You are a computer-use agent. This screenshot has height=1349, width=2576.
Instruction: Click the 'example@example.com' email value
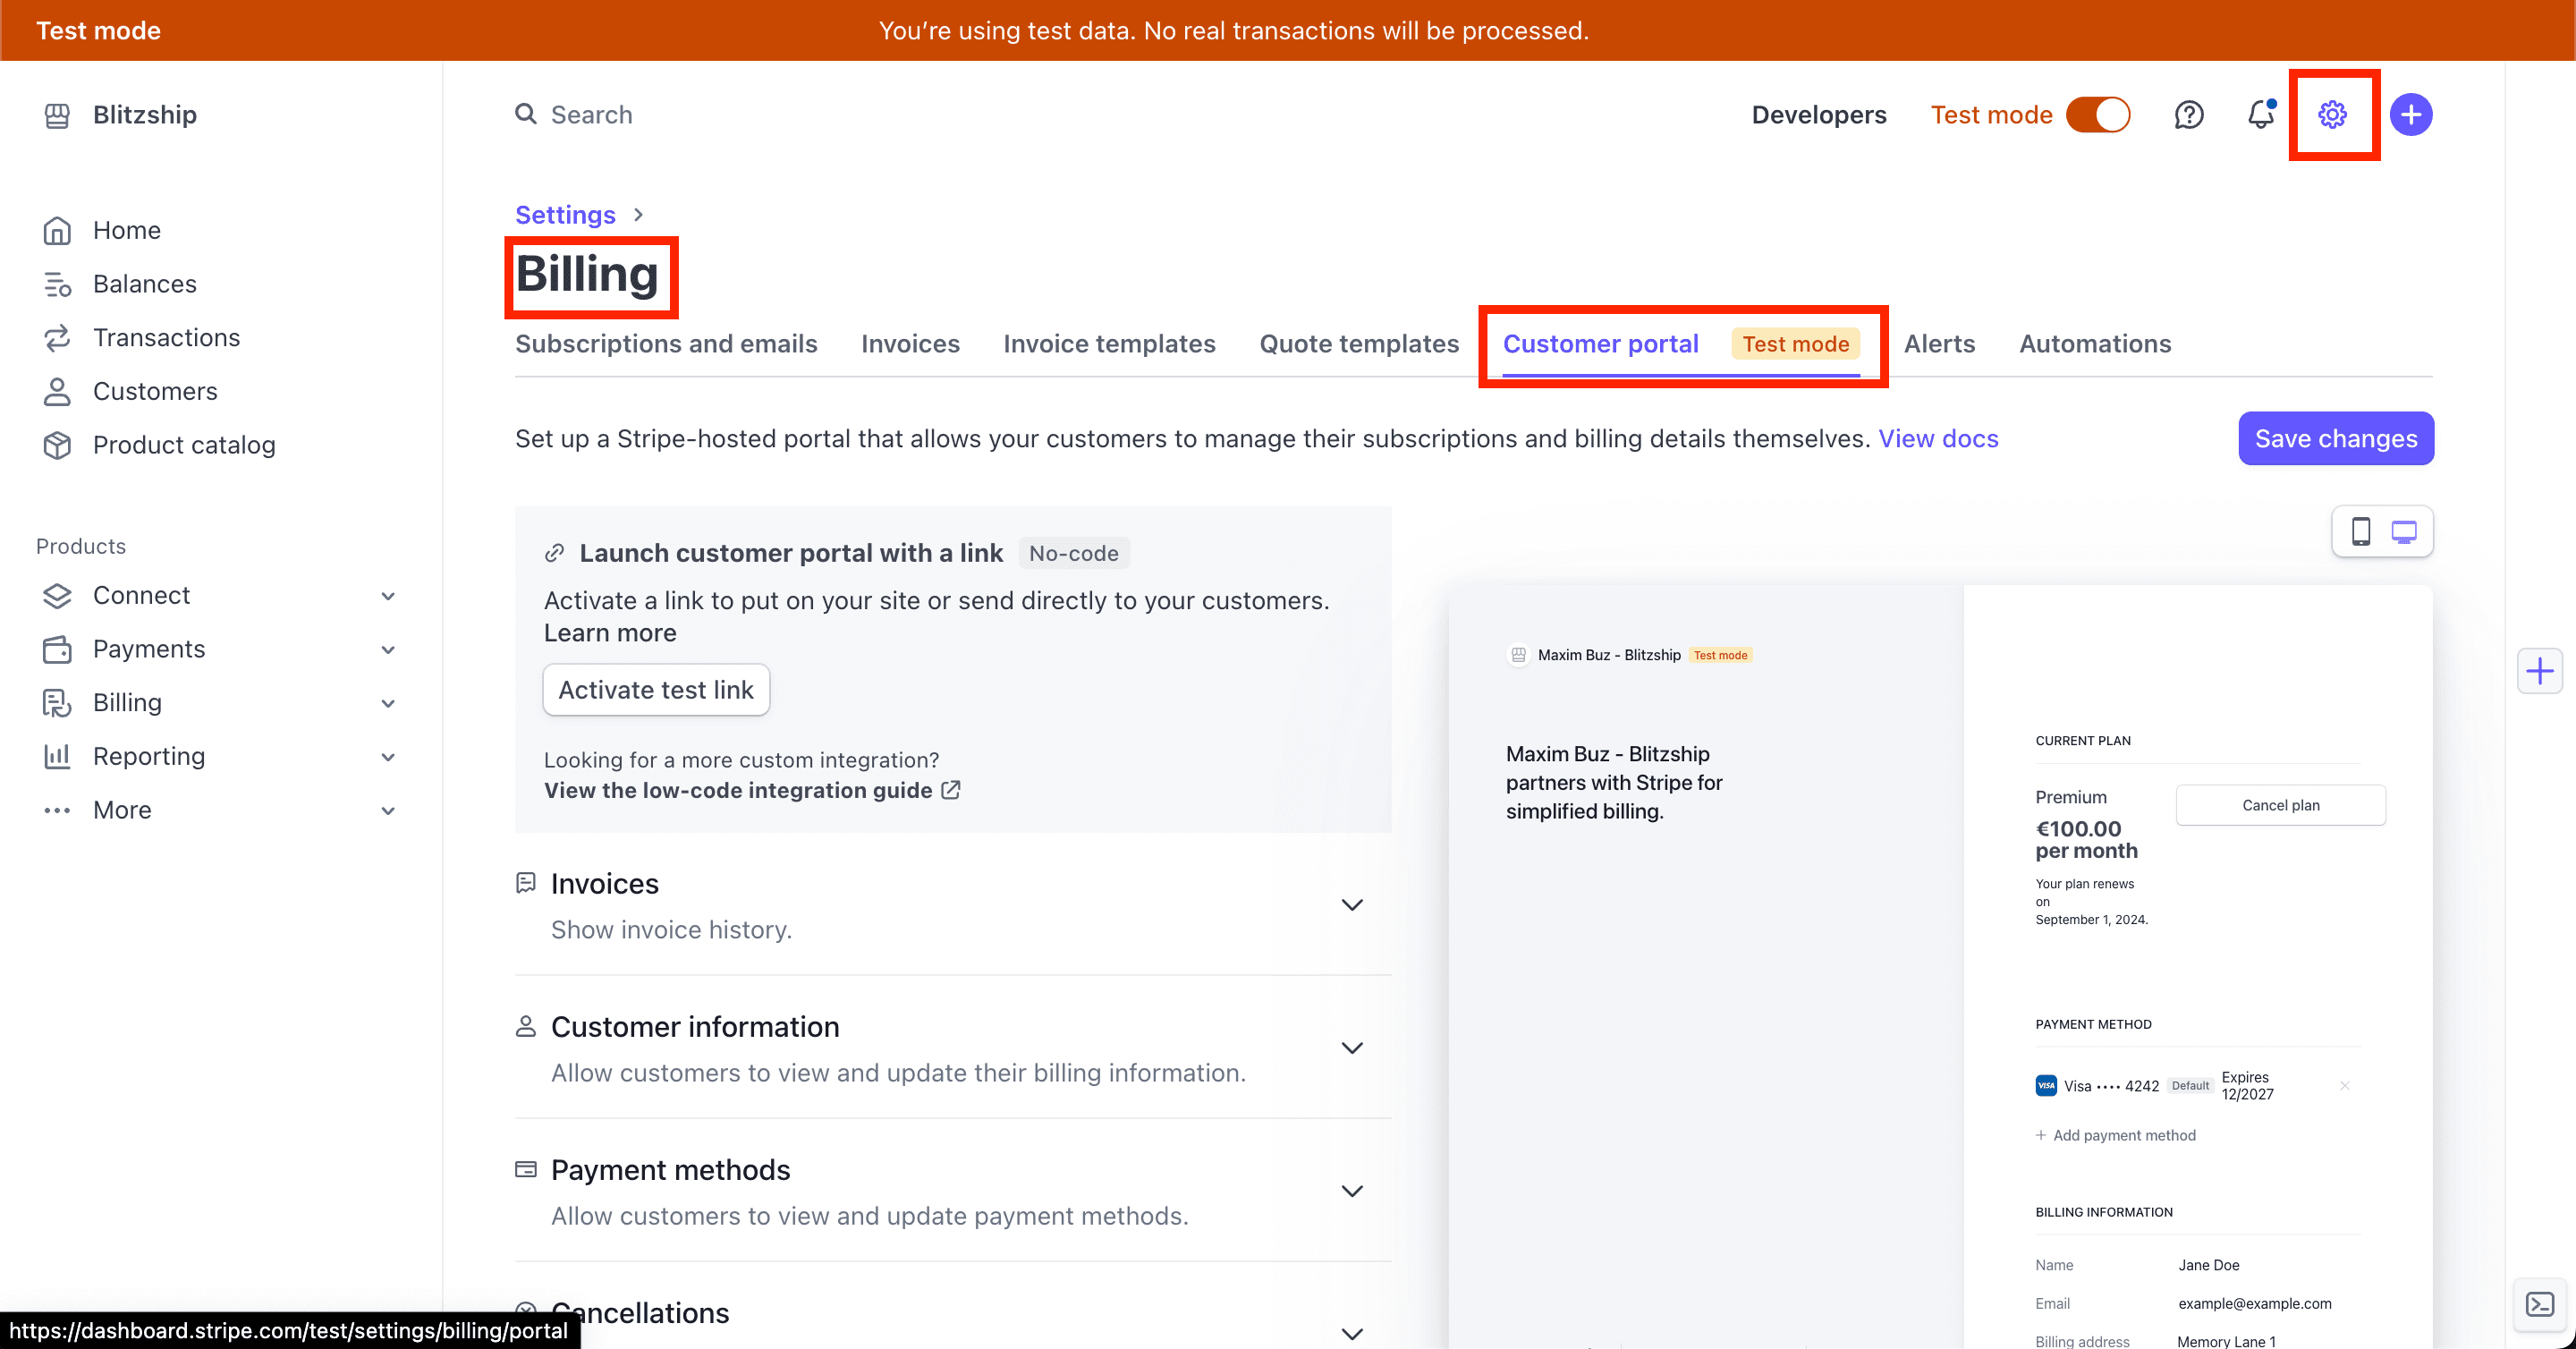pyautogui.click(x=2254, y=1303)
